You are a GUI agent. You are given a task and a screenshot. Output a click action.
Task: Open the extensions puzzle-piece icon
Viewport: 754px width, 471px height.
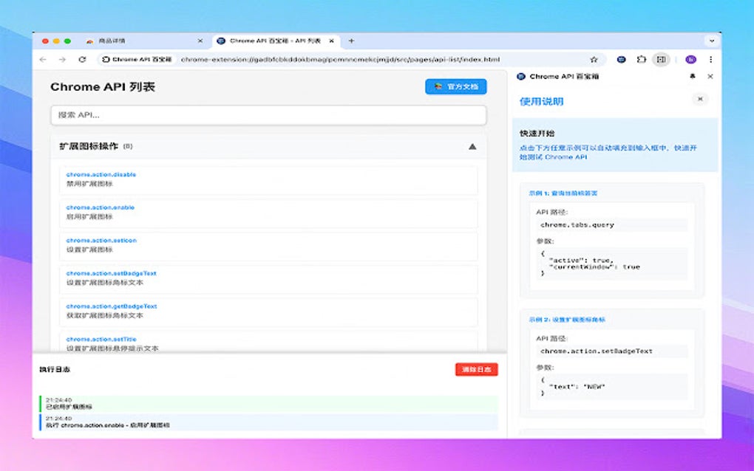pyautogui.click(x=640, y=59)
